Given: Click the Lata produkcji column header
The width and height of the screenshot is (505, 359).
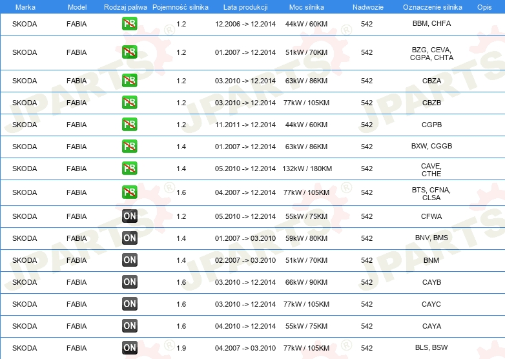Looking at the screenshot, I should [245, 7].
